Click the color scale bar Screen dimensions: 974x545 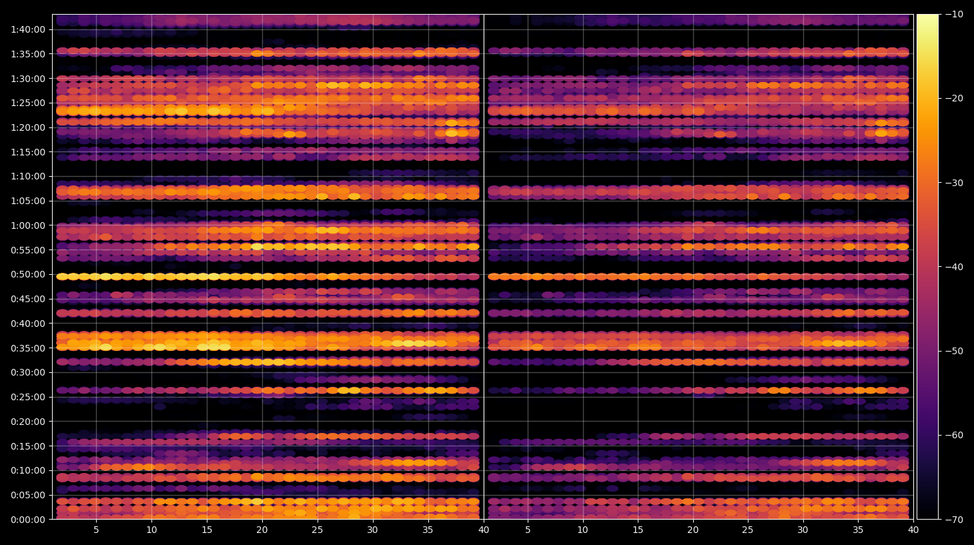[927, 267]
